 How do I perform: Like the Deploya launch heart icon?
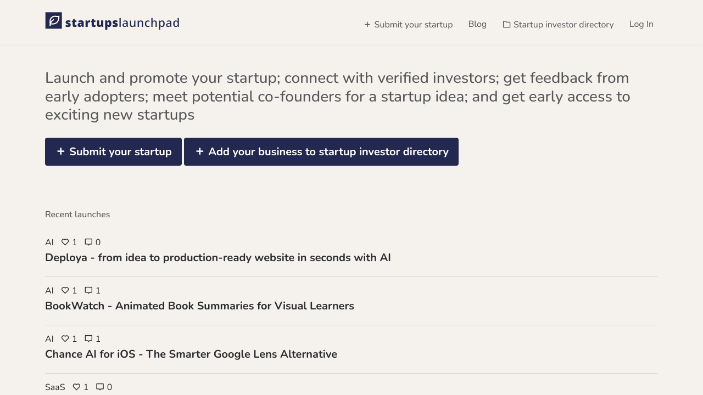pos(65,242)
